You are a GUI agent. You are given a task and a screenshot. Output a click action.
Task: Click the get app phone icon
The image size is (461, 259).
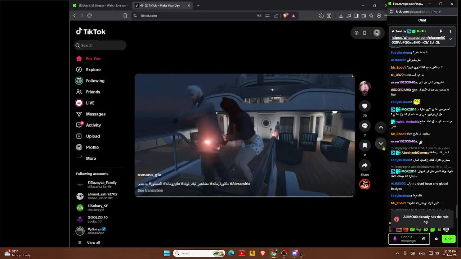click(x=364, y=33)
